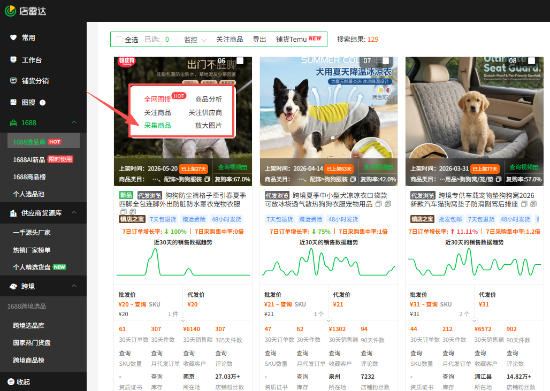
Task: Click 查询 above SKU数量 on the dog pants card
Action: [125, 353]
